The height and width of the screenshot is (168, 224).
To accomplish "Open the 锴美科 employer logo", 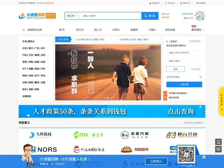I will click(x=88, y=135).
